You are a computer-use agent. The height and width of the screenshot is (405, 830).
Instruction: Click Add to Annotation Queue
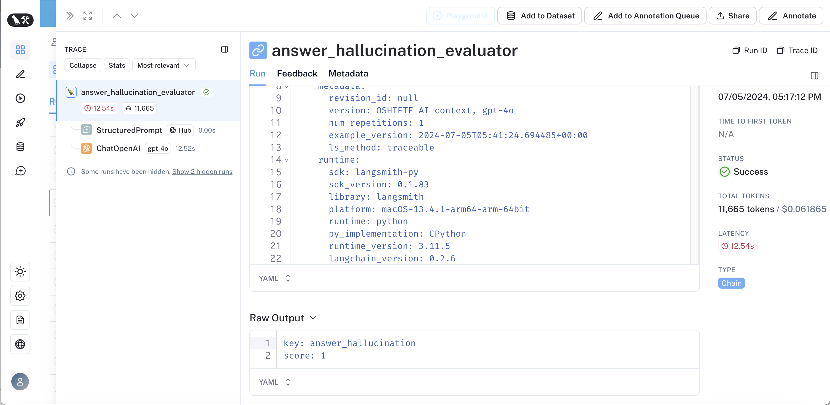tap(645, 16)
